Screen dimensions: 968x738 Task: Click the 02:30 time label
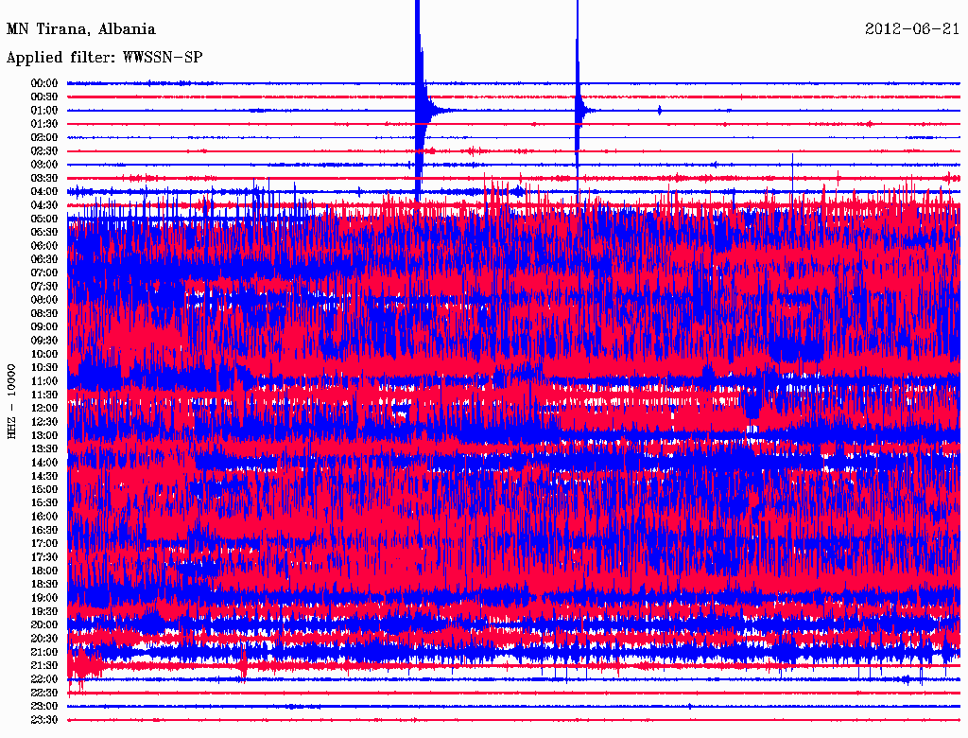(x=44, y=151)
